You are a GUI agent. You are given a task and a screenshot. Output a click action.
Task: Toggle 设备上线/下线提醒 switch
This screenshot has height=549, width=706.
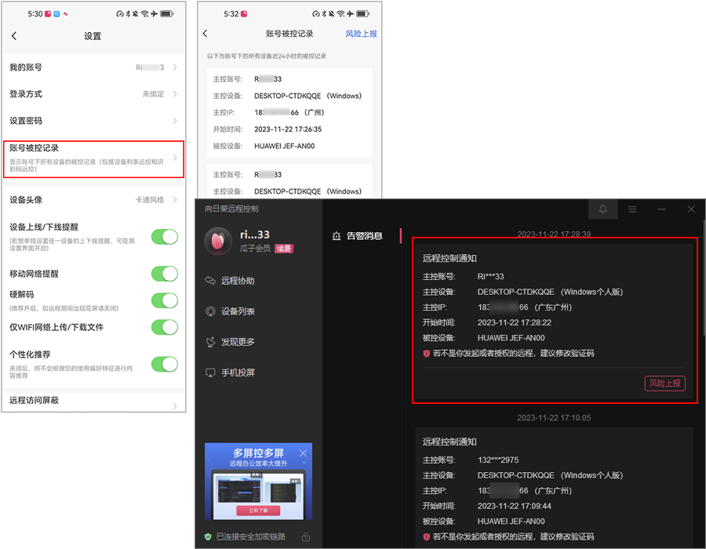(165, 237)
